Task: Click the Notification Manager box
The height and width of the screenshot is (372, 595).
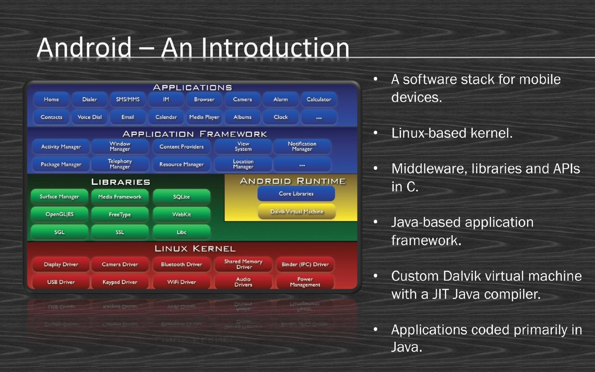Action: (302, 146)
